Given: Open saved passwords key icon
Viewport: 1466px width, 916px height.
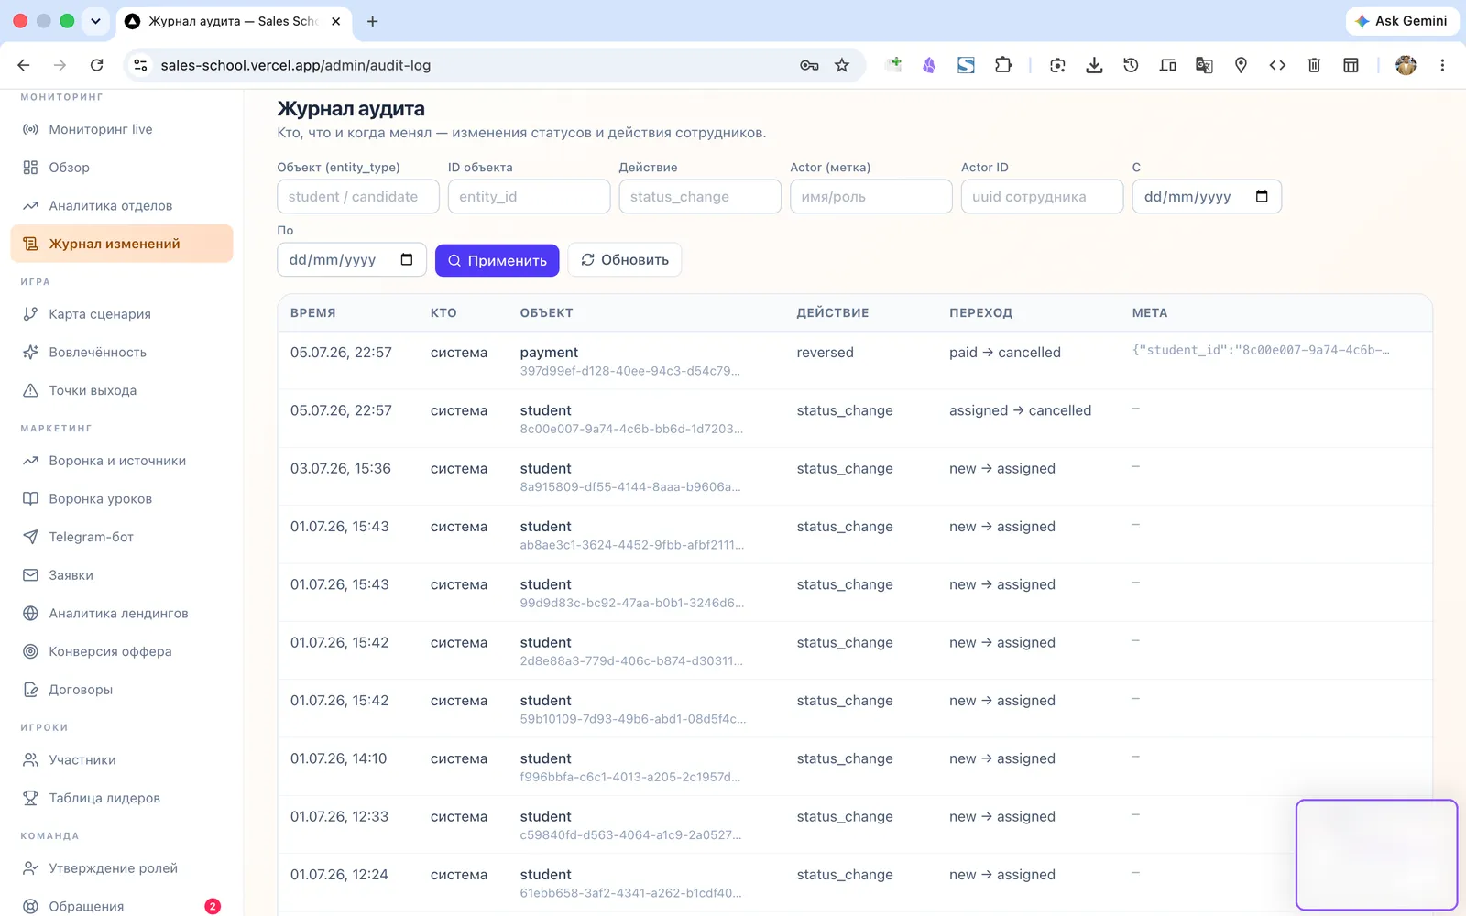Looking at the screenshot, I should [x=809, y=65].
